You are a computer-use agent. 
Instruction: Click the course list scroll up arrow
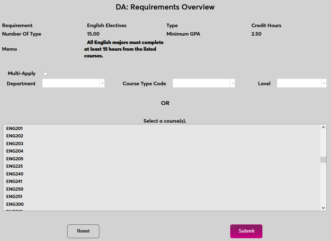(x=323, y=127)
